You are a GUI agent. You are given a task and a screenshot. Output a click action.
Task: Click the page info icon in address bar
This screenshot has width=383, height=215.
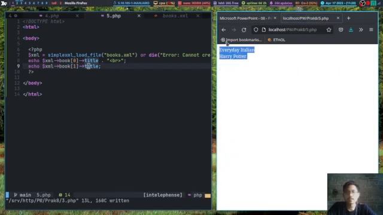pyautogui.click(x=264, y=30)
